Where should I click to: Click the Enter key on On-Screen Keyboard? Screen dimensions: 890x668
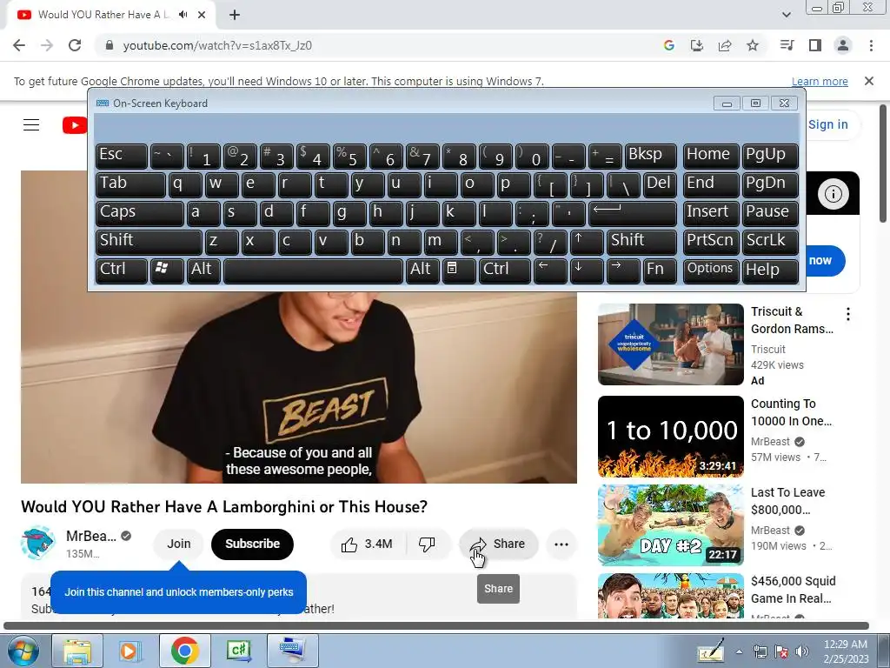pos(633,212)
